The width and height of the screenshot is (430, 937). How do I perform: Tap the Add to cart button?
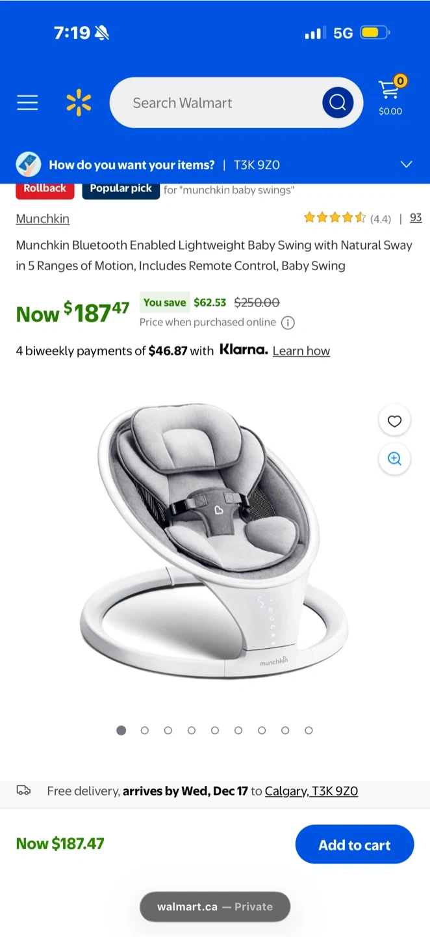tap(355, 845)
